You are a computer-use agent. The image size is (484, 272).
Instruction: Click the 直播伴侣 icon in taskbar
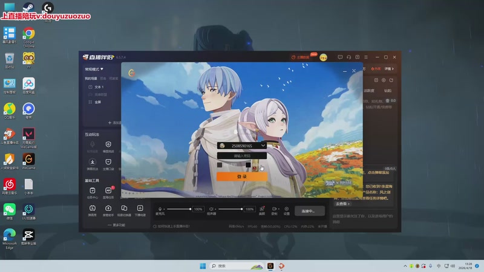[x=281, y=266]
